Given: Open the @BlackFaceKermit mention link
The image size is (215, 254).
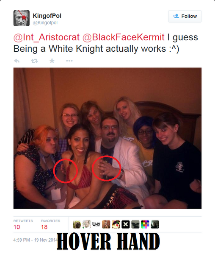Looking at the screenshot, I should point(123,37).
